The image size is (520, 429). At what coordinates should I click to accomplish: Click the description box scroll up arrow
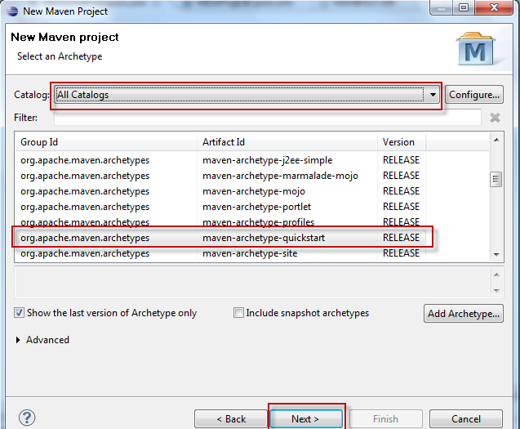pyautogui.click(x=496, y=275)
